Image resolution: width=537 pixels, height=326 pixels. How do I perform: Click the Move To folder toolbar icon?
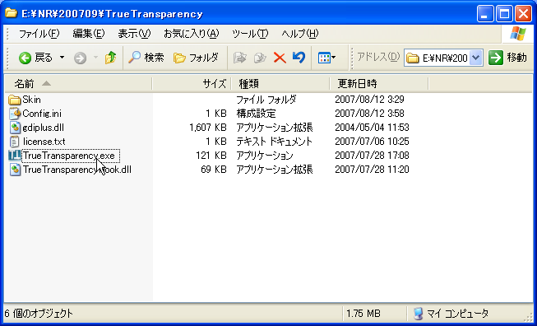click(240, 58)
